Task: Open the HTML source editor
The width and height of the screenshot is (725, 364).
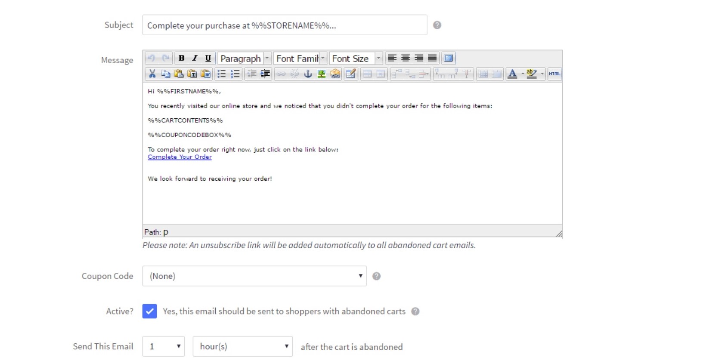Action: (554, 74)
